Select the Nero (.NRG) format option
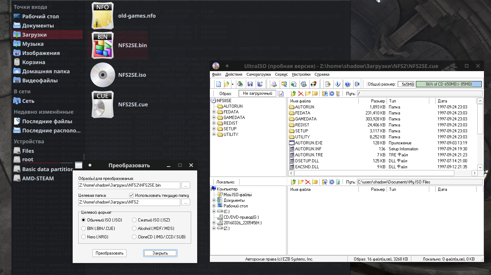The width and height of the screenshot is (491, 275). [84, 237]
